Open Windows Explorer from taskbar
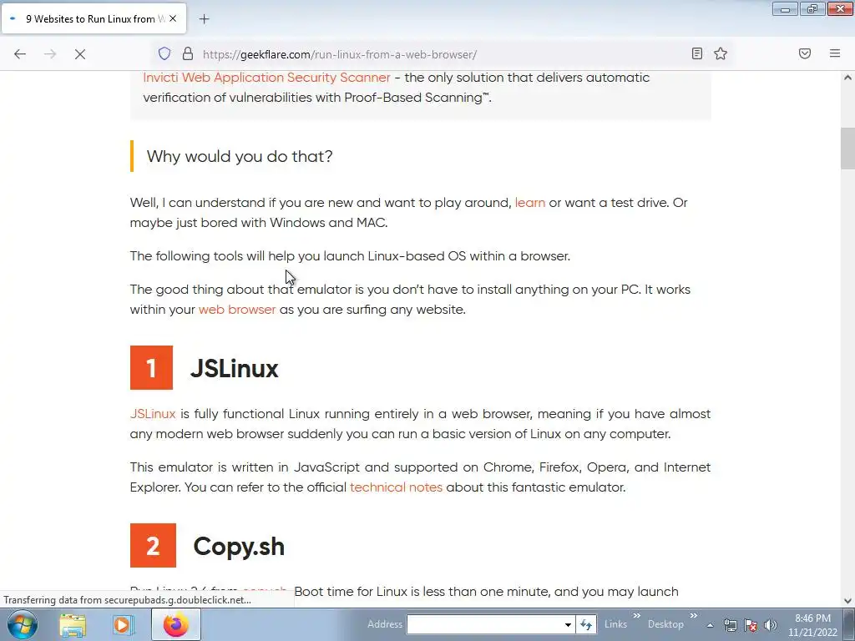This screenshot has height=641, width=855. point(73,624)
